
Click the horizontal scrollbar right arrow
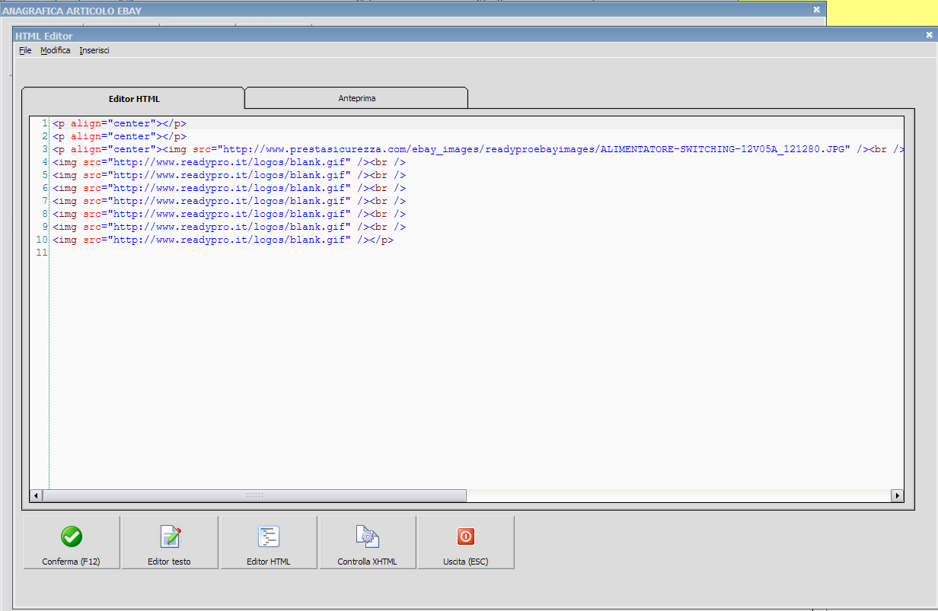(897, 495)
